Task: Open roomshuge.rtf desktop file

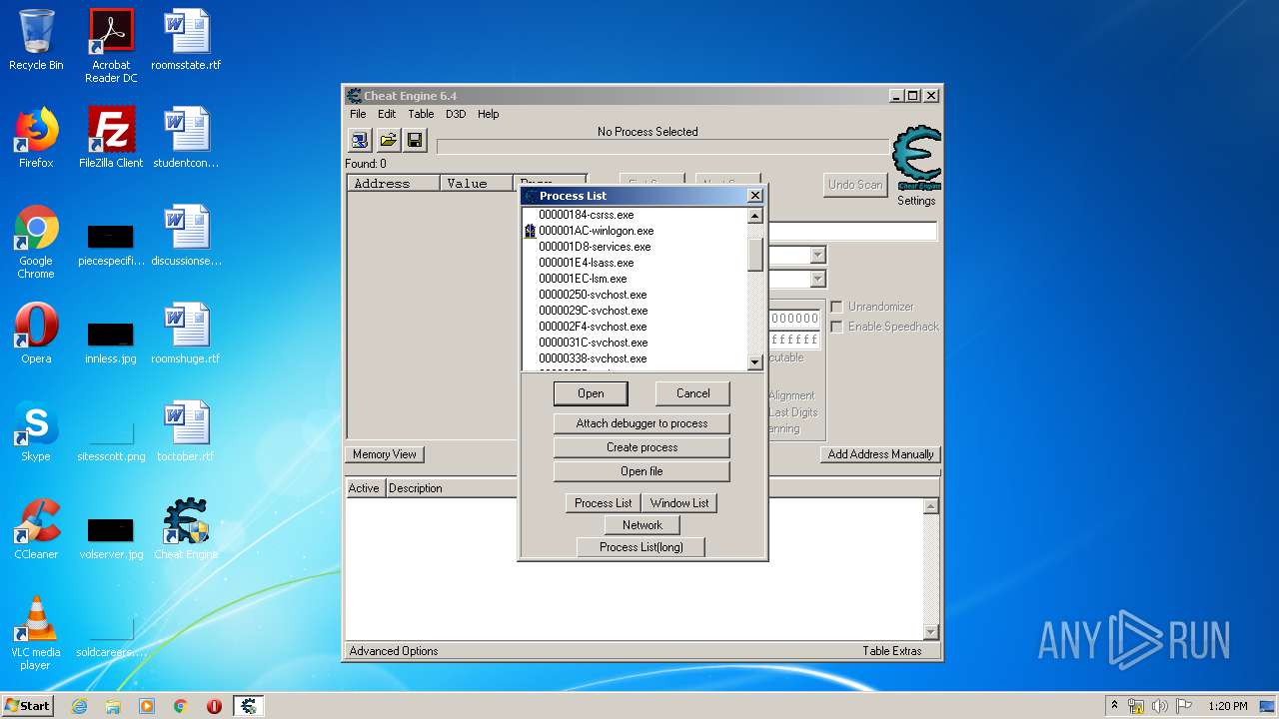Action: (x=186, y=334)
